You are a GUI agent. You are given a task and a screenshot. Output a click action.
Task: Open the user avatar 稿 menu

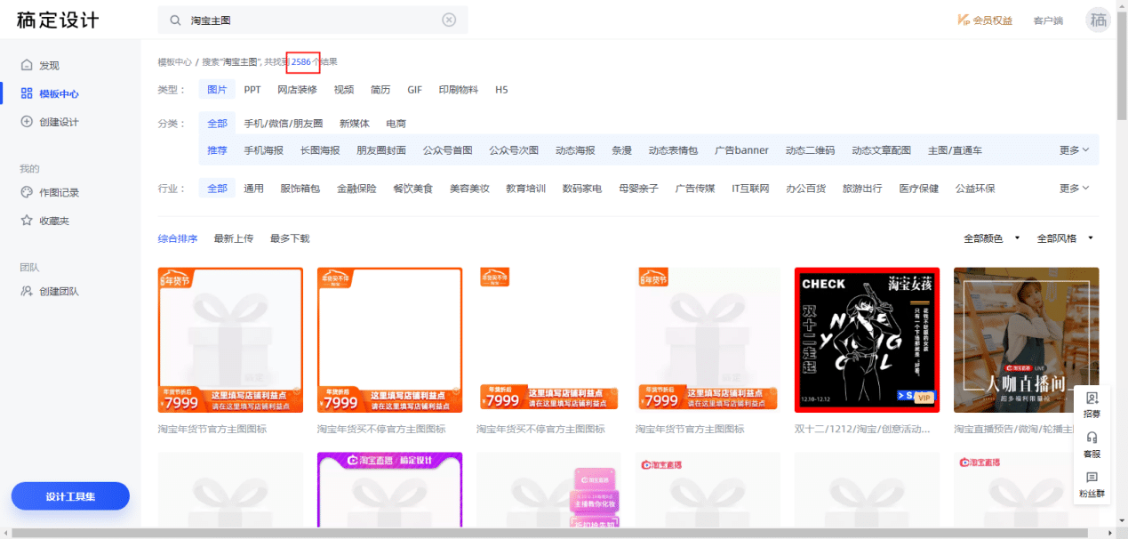click(1099, 20)
